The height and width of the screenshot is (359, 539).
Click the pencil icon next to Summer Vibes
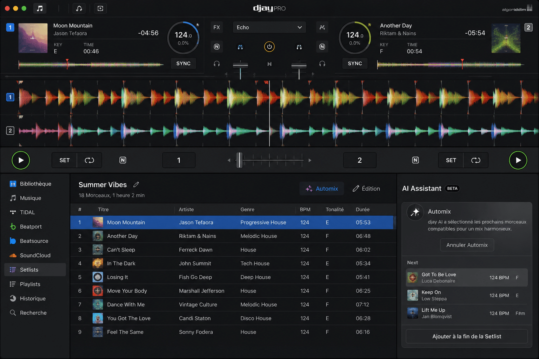coord(136,184)
